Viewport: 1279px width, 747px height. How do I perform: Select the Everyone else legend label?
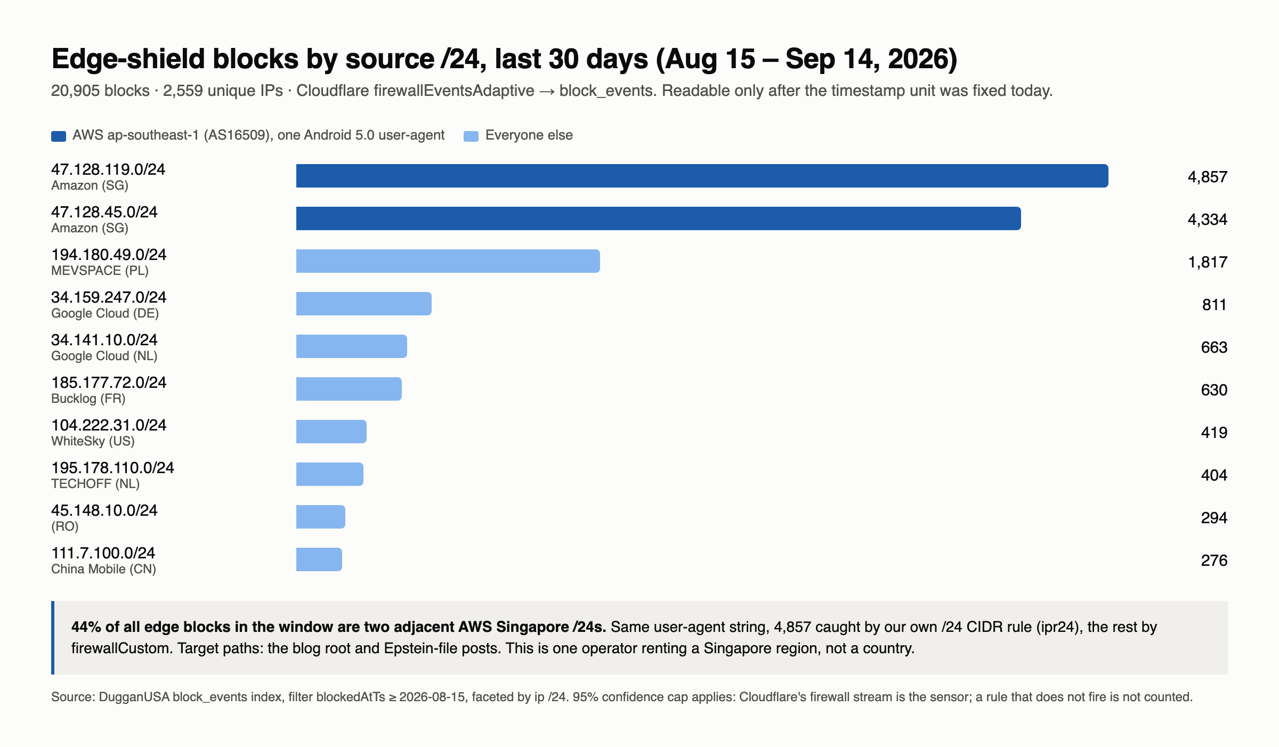[x=529, y=135]
